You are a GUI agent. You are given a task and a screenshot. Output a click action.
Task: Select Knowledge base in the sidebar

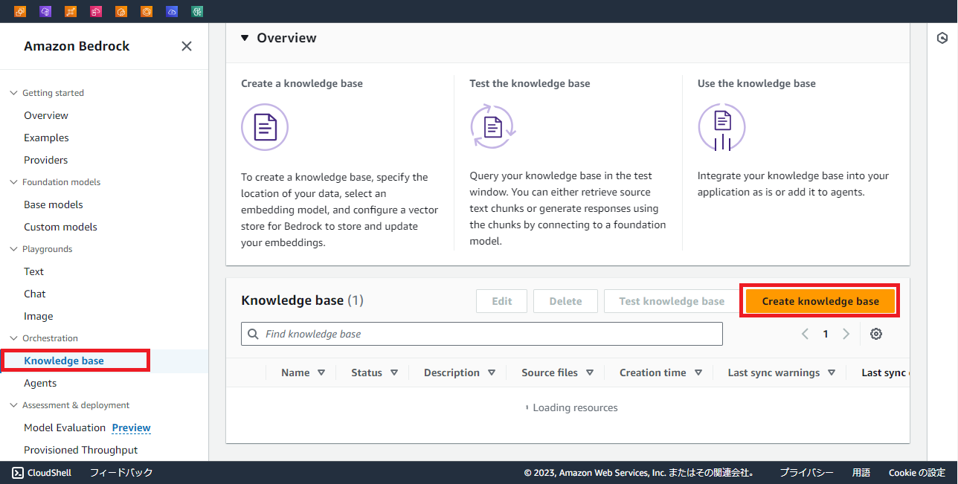point(64,361)
